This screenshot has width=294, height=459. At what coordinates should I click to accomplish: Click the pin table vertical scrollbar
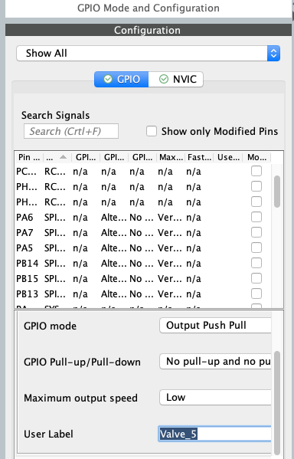click(277, 192)
